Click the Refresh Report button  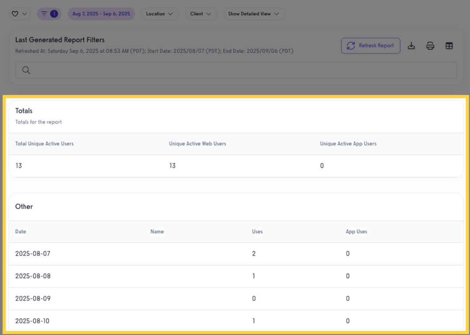370,45
